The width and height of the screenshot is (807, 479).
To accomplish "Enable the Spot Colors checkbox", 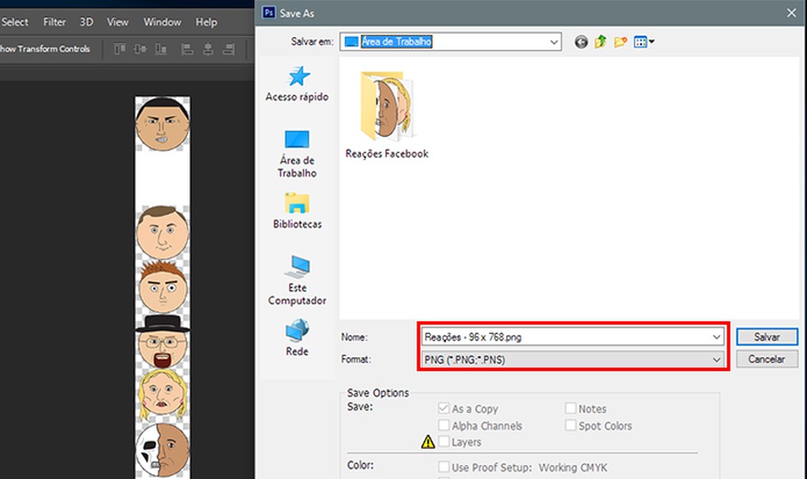I will tap(570, 426).
